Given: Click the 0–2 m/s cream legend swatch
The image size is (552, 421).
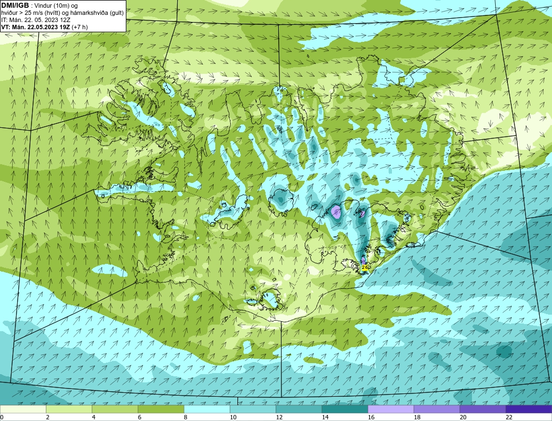Looking at the screenshot, I should (x=23, y=409).
